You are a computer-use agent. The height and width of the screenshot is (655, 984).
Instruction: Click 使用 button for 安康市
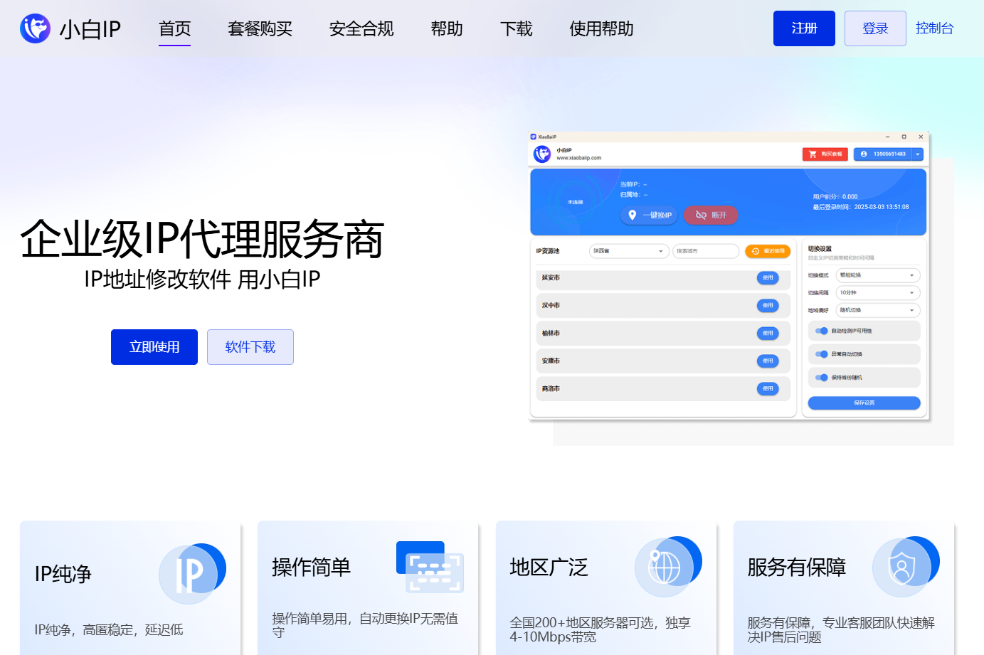click(768, 361)
